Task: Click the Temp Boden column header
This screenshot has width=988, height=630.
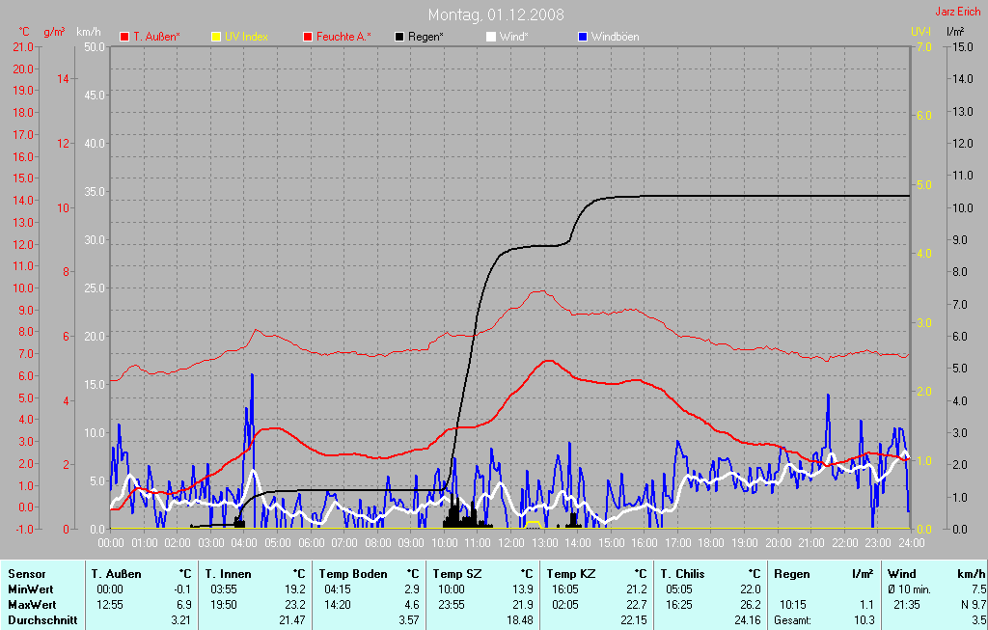Action: point(352,574)
